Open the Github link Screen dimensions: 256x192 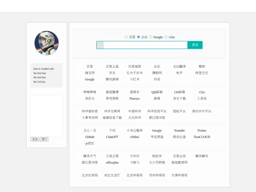point(90,137)
